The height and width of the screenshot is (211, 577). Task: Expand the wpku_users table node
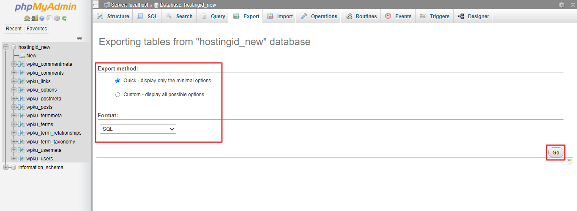14,159
